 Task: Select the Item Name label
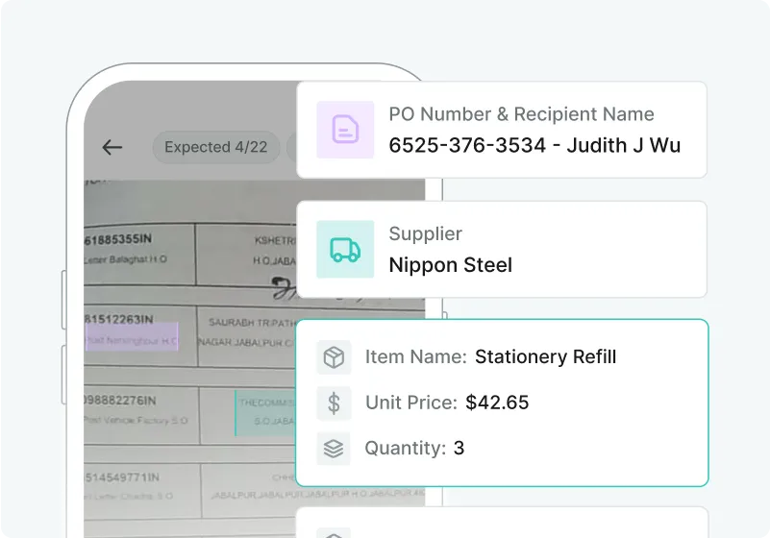pos(416,356)
